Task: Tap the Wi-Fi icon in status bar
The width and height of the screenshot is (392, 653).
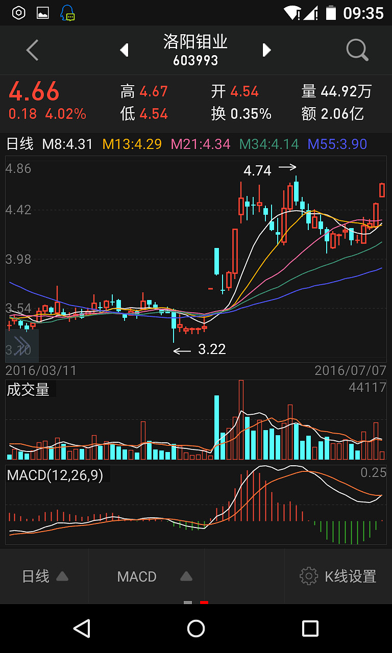Action: (292, 13)
